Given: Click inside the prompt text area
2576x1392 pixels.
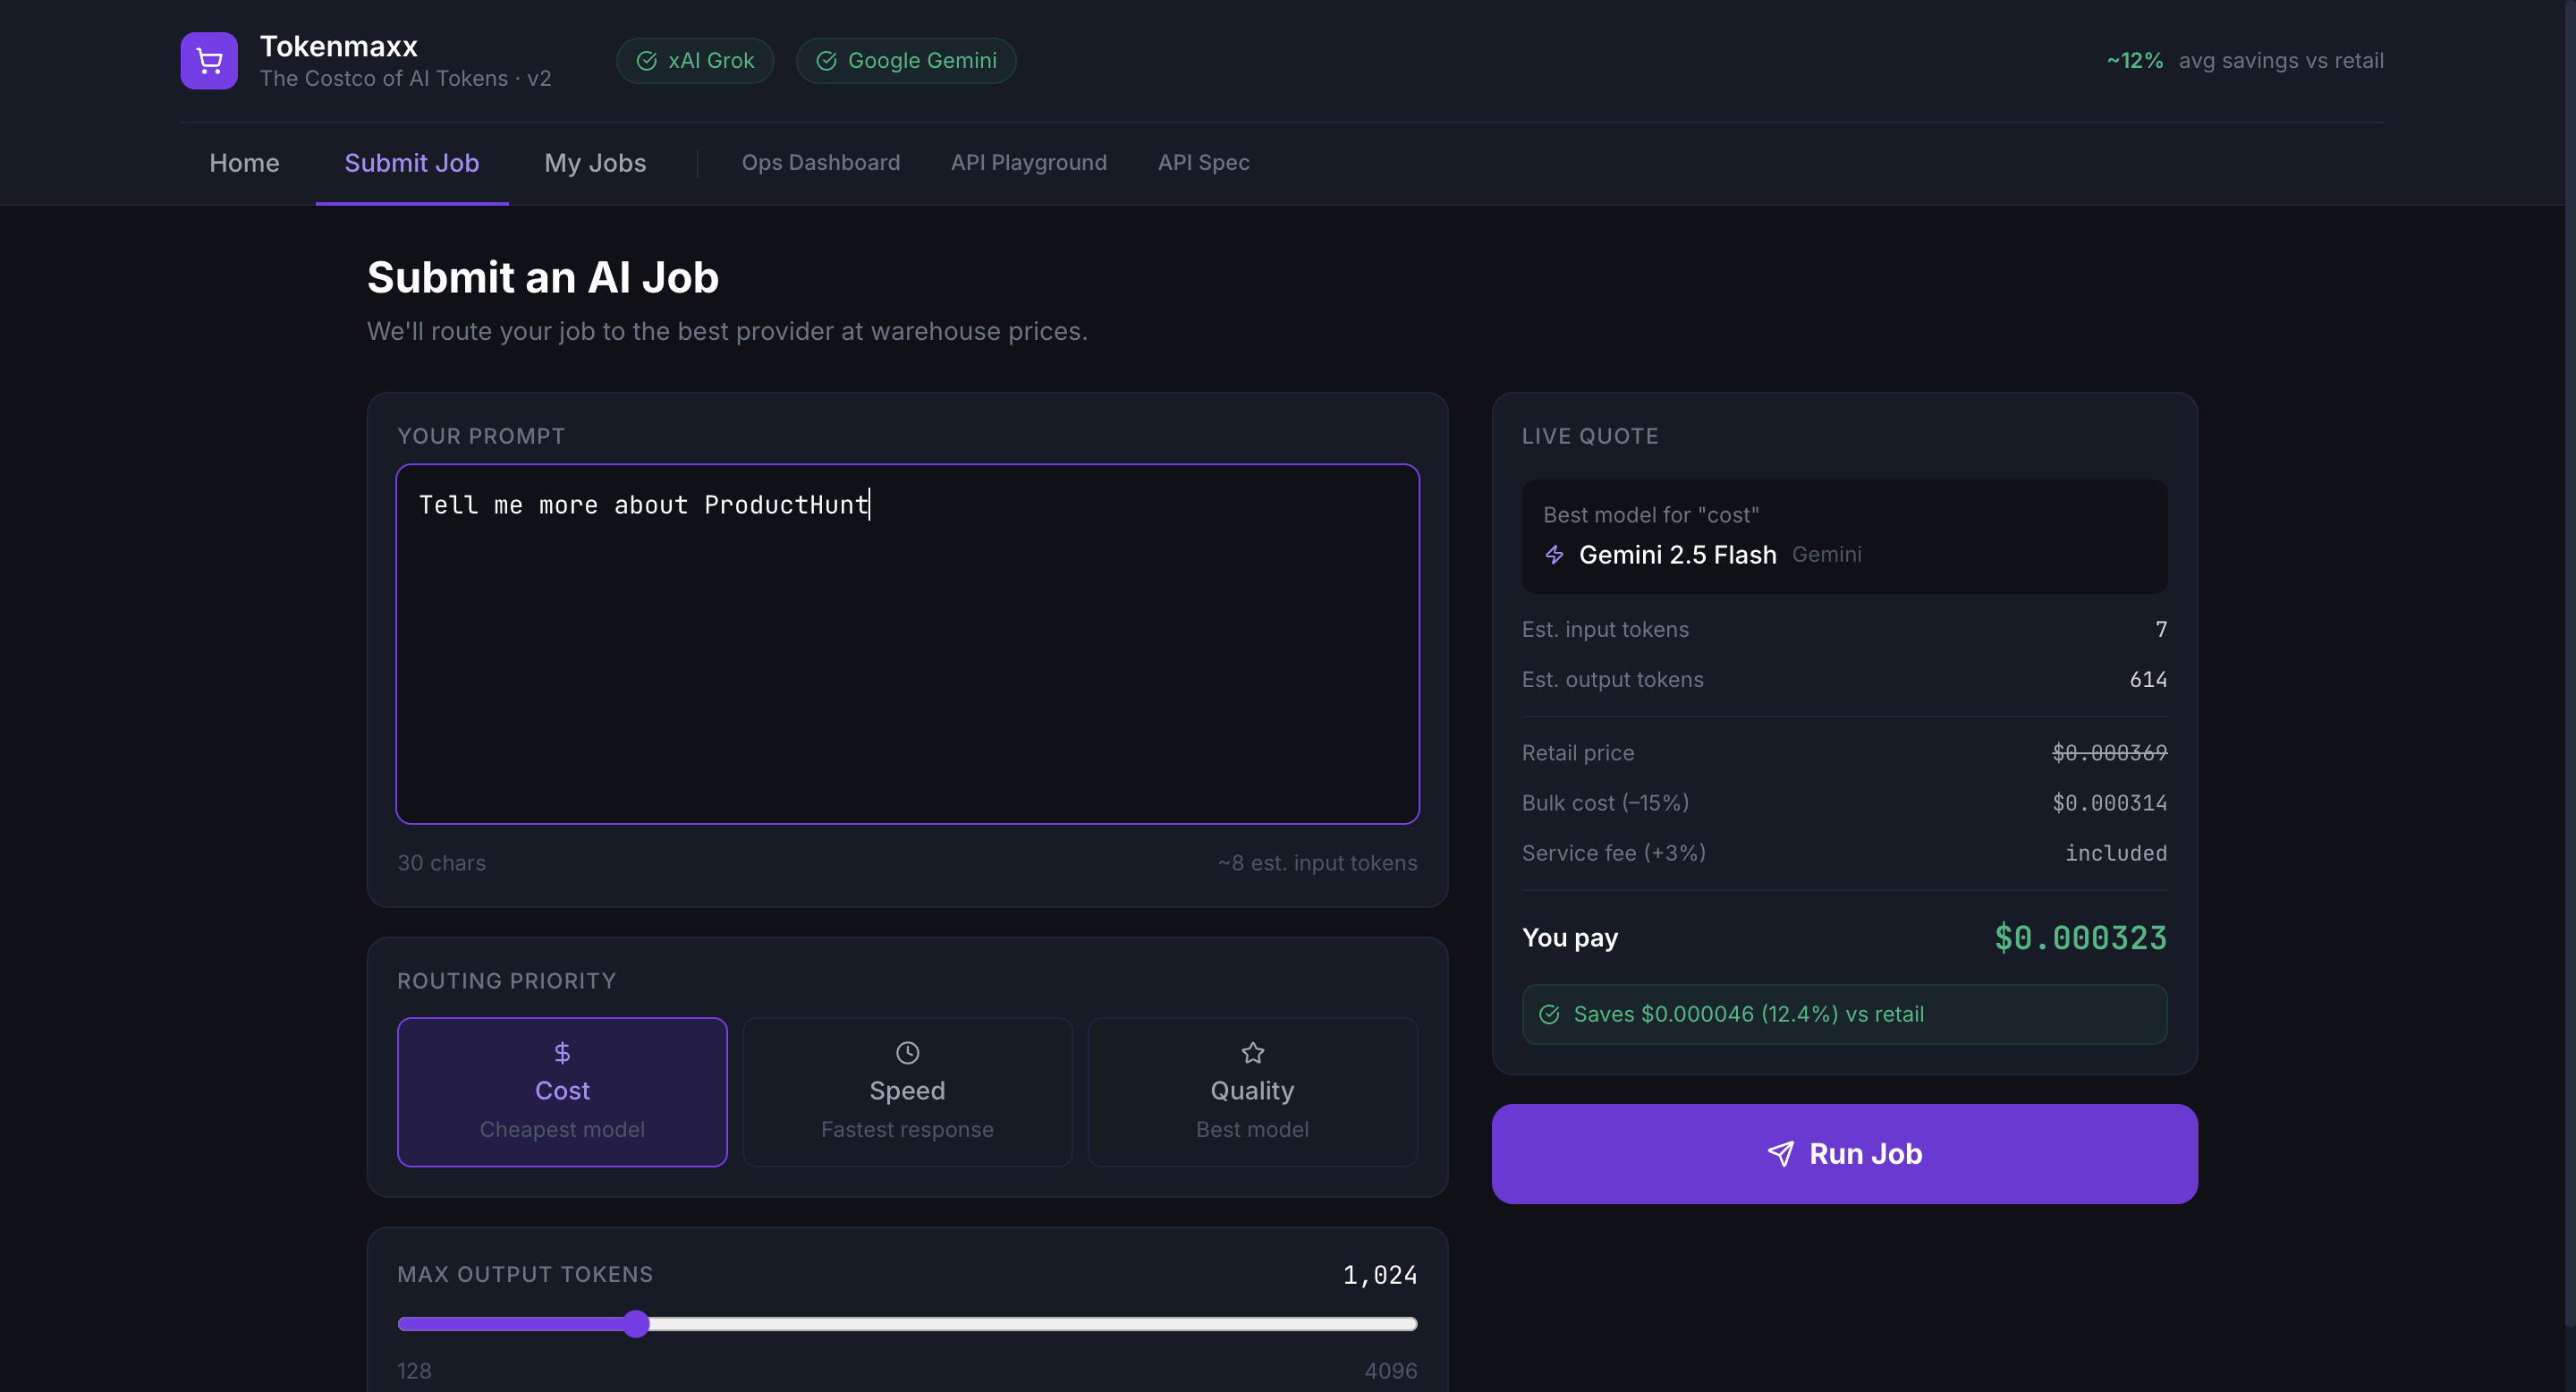Looking at the screenshot, I should [907, 644].
